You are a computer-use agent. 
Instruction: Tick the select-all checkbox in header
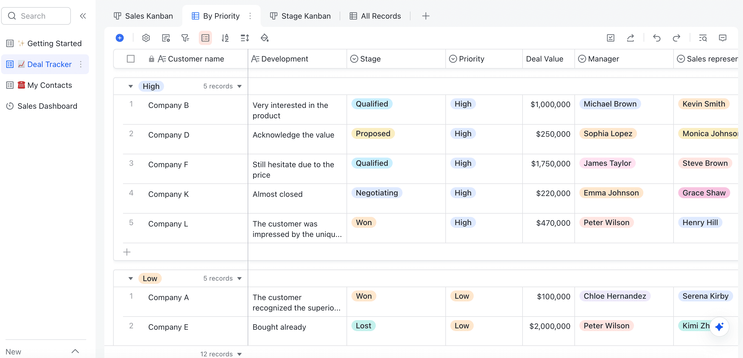tap(131, 59)
